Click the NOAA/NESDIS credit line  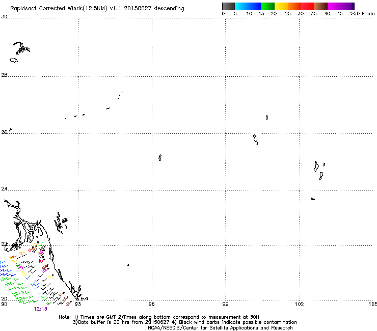coord(220,328)
